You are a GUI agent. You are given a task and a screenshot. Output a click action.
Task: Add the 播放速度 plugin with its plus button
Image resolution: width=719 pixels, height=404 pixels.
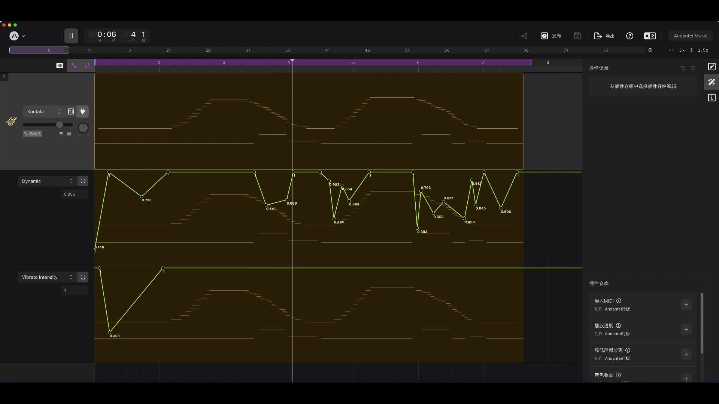[x=686, y=329]
